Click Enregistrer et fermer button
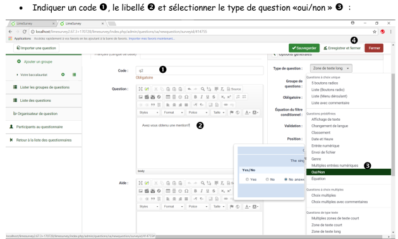This screenshot has width=398, height=239. point(342,48)
